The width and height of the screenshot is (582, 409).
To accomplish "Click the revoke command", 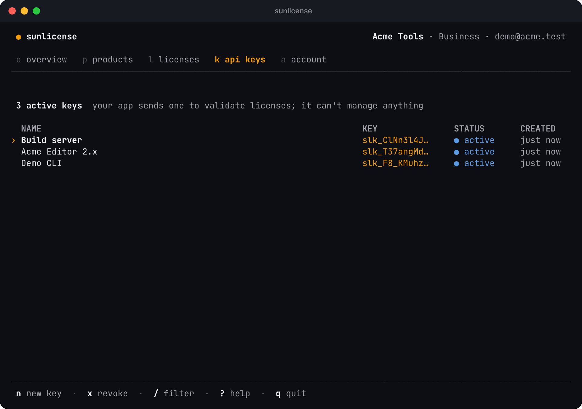I will [x=108, y=394].
